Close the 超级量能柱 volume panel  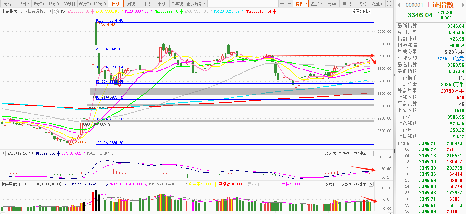point(371,184)
